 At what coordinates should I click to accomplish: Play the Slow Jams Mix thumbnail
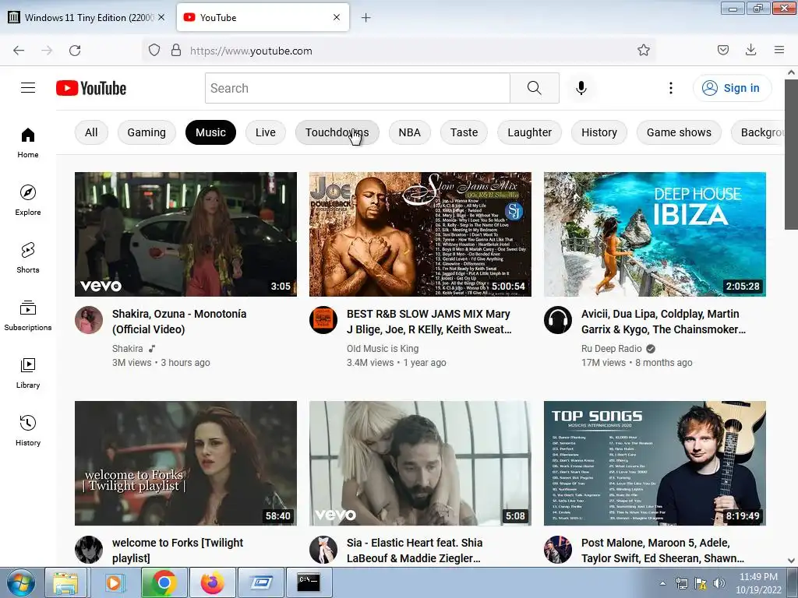coord(420,234)
